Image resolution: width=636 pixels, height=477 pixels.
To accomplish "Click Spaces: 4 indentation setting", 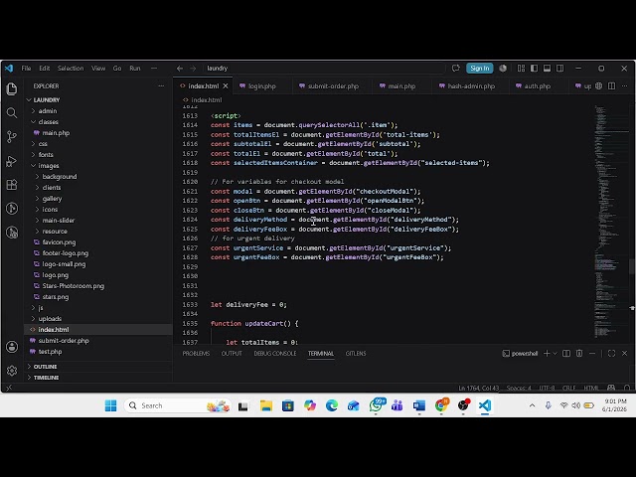I will pyautogui.click(x=519, y=388).
